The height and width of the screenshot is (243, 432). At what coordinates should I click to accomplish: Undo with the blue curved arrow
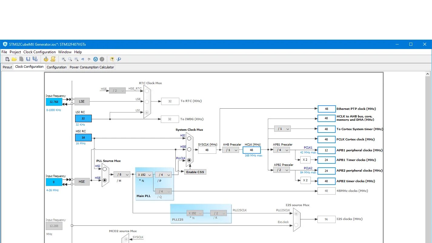[83, 59]
